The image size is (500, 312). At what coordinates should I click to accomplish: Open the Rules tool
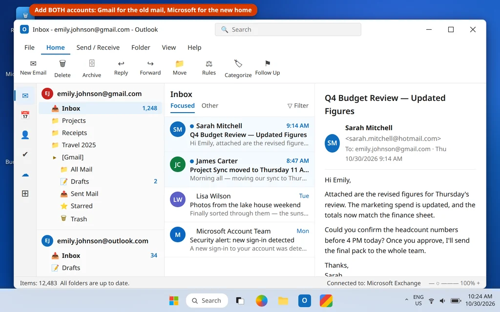209,68
